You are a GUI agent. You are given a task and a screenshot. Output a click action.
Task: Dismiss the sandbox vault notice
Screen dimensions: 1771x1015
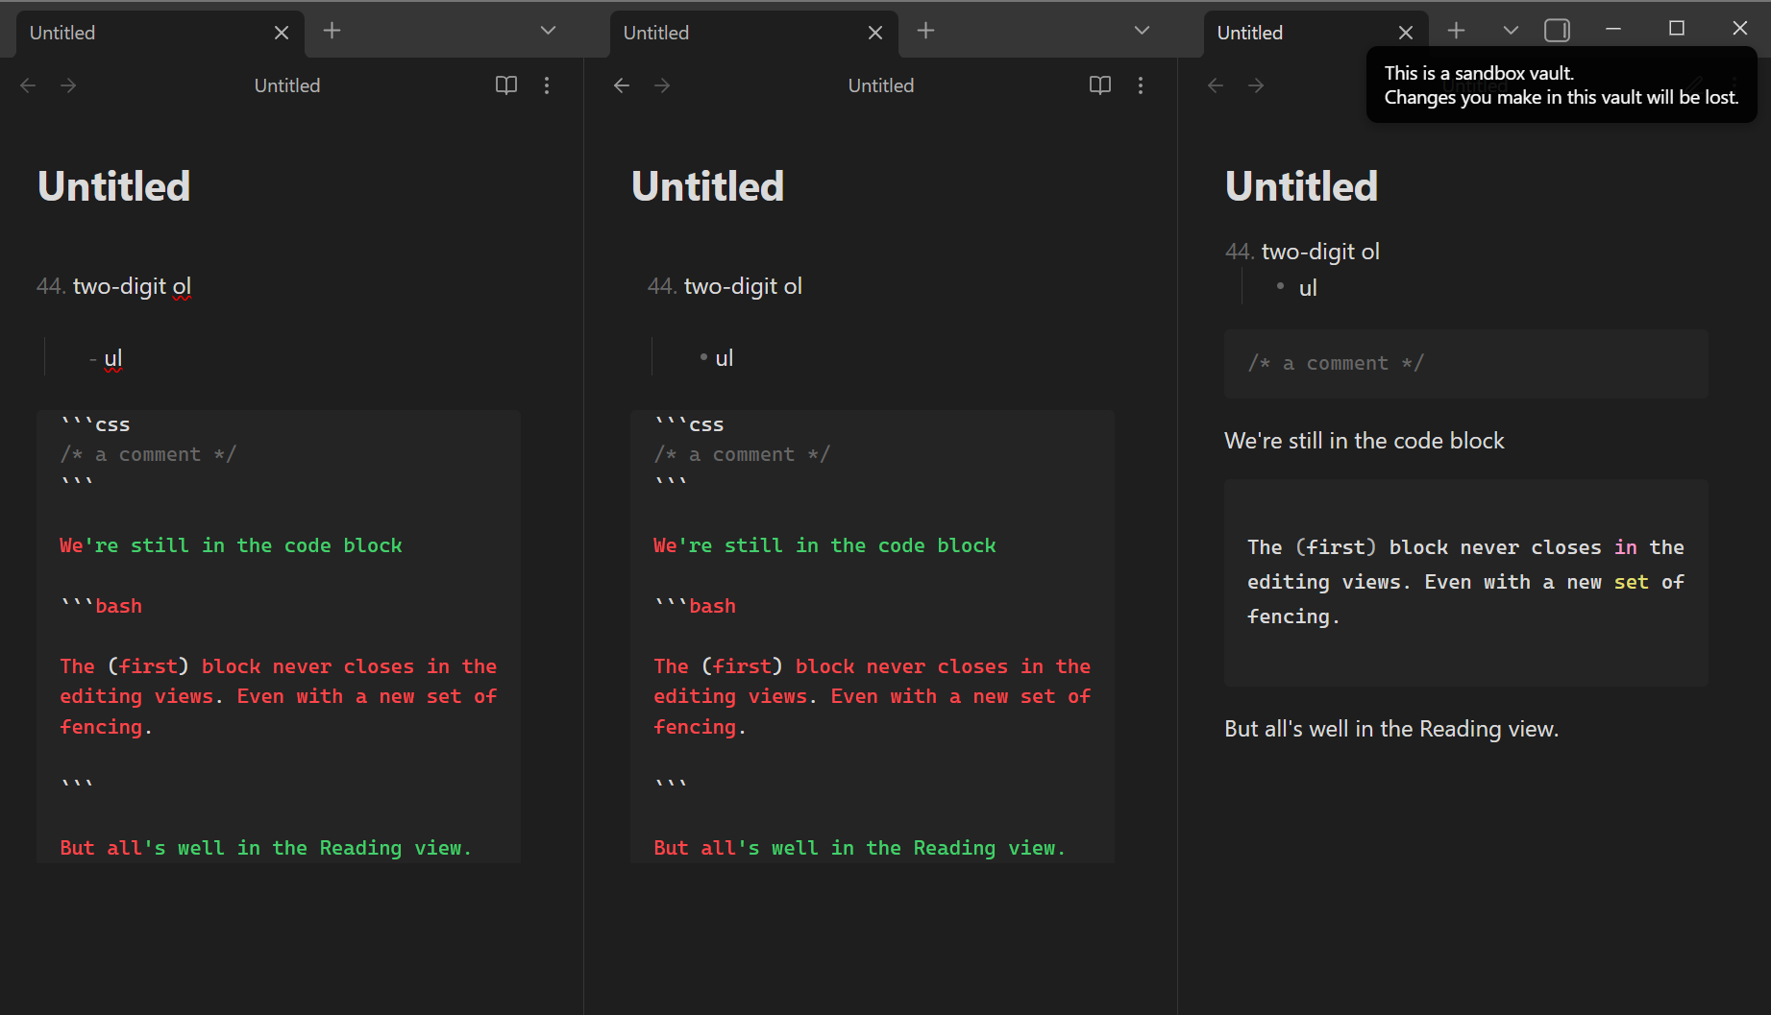(x=1562, y=85)
